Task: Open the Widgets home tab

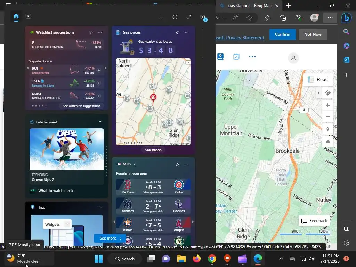Action: click(x=16, y=17)
